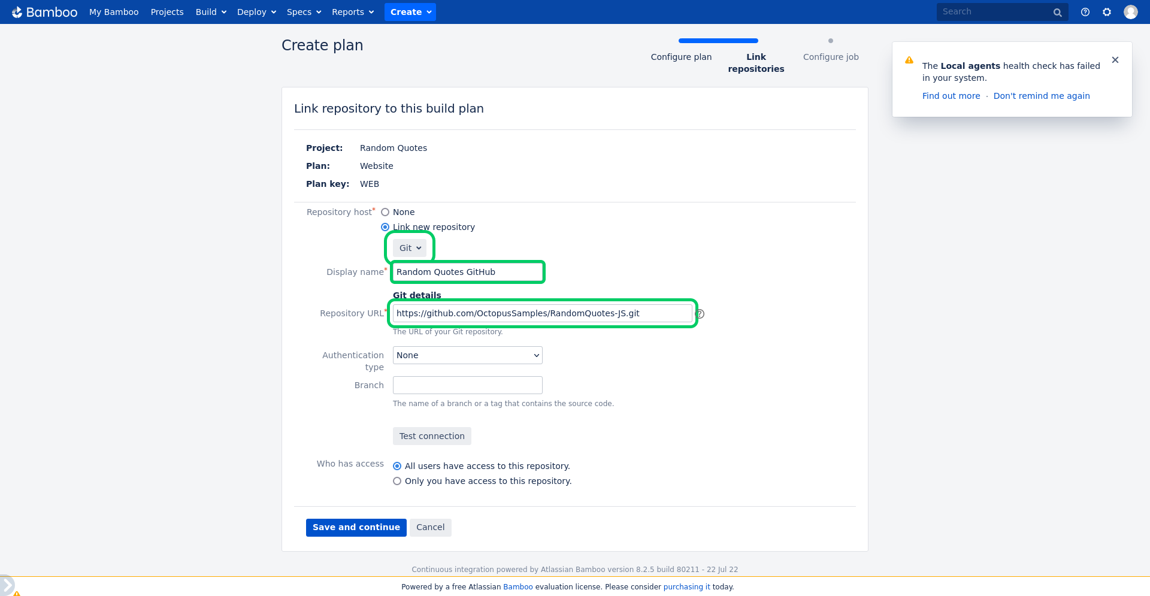Open the help question mark icon
This screenshot has height=596, width=1150.
click(x=1085, y=12)
